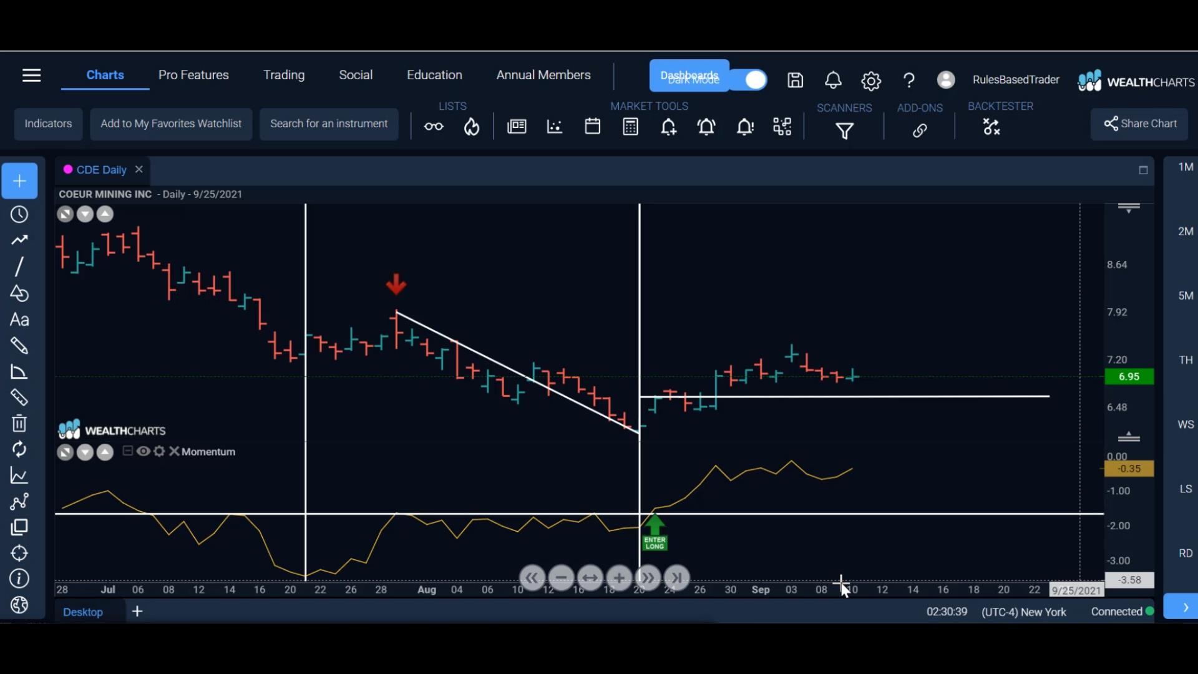The image size is (1198, 674).
Task: Select the crosshair cursor tool
Action: [19, 181]
